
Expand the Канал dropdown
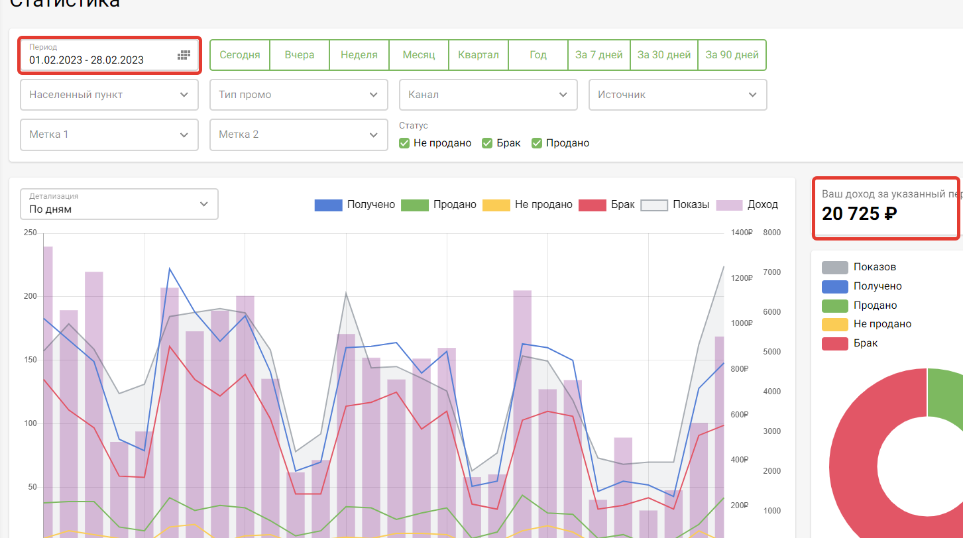pyautogui.click(x=488, y=95)
